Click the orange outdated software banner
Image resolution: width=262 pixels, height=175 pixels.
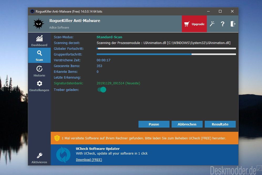145,138
